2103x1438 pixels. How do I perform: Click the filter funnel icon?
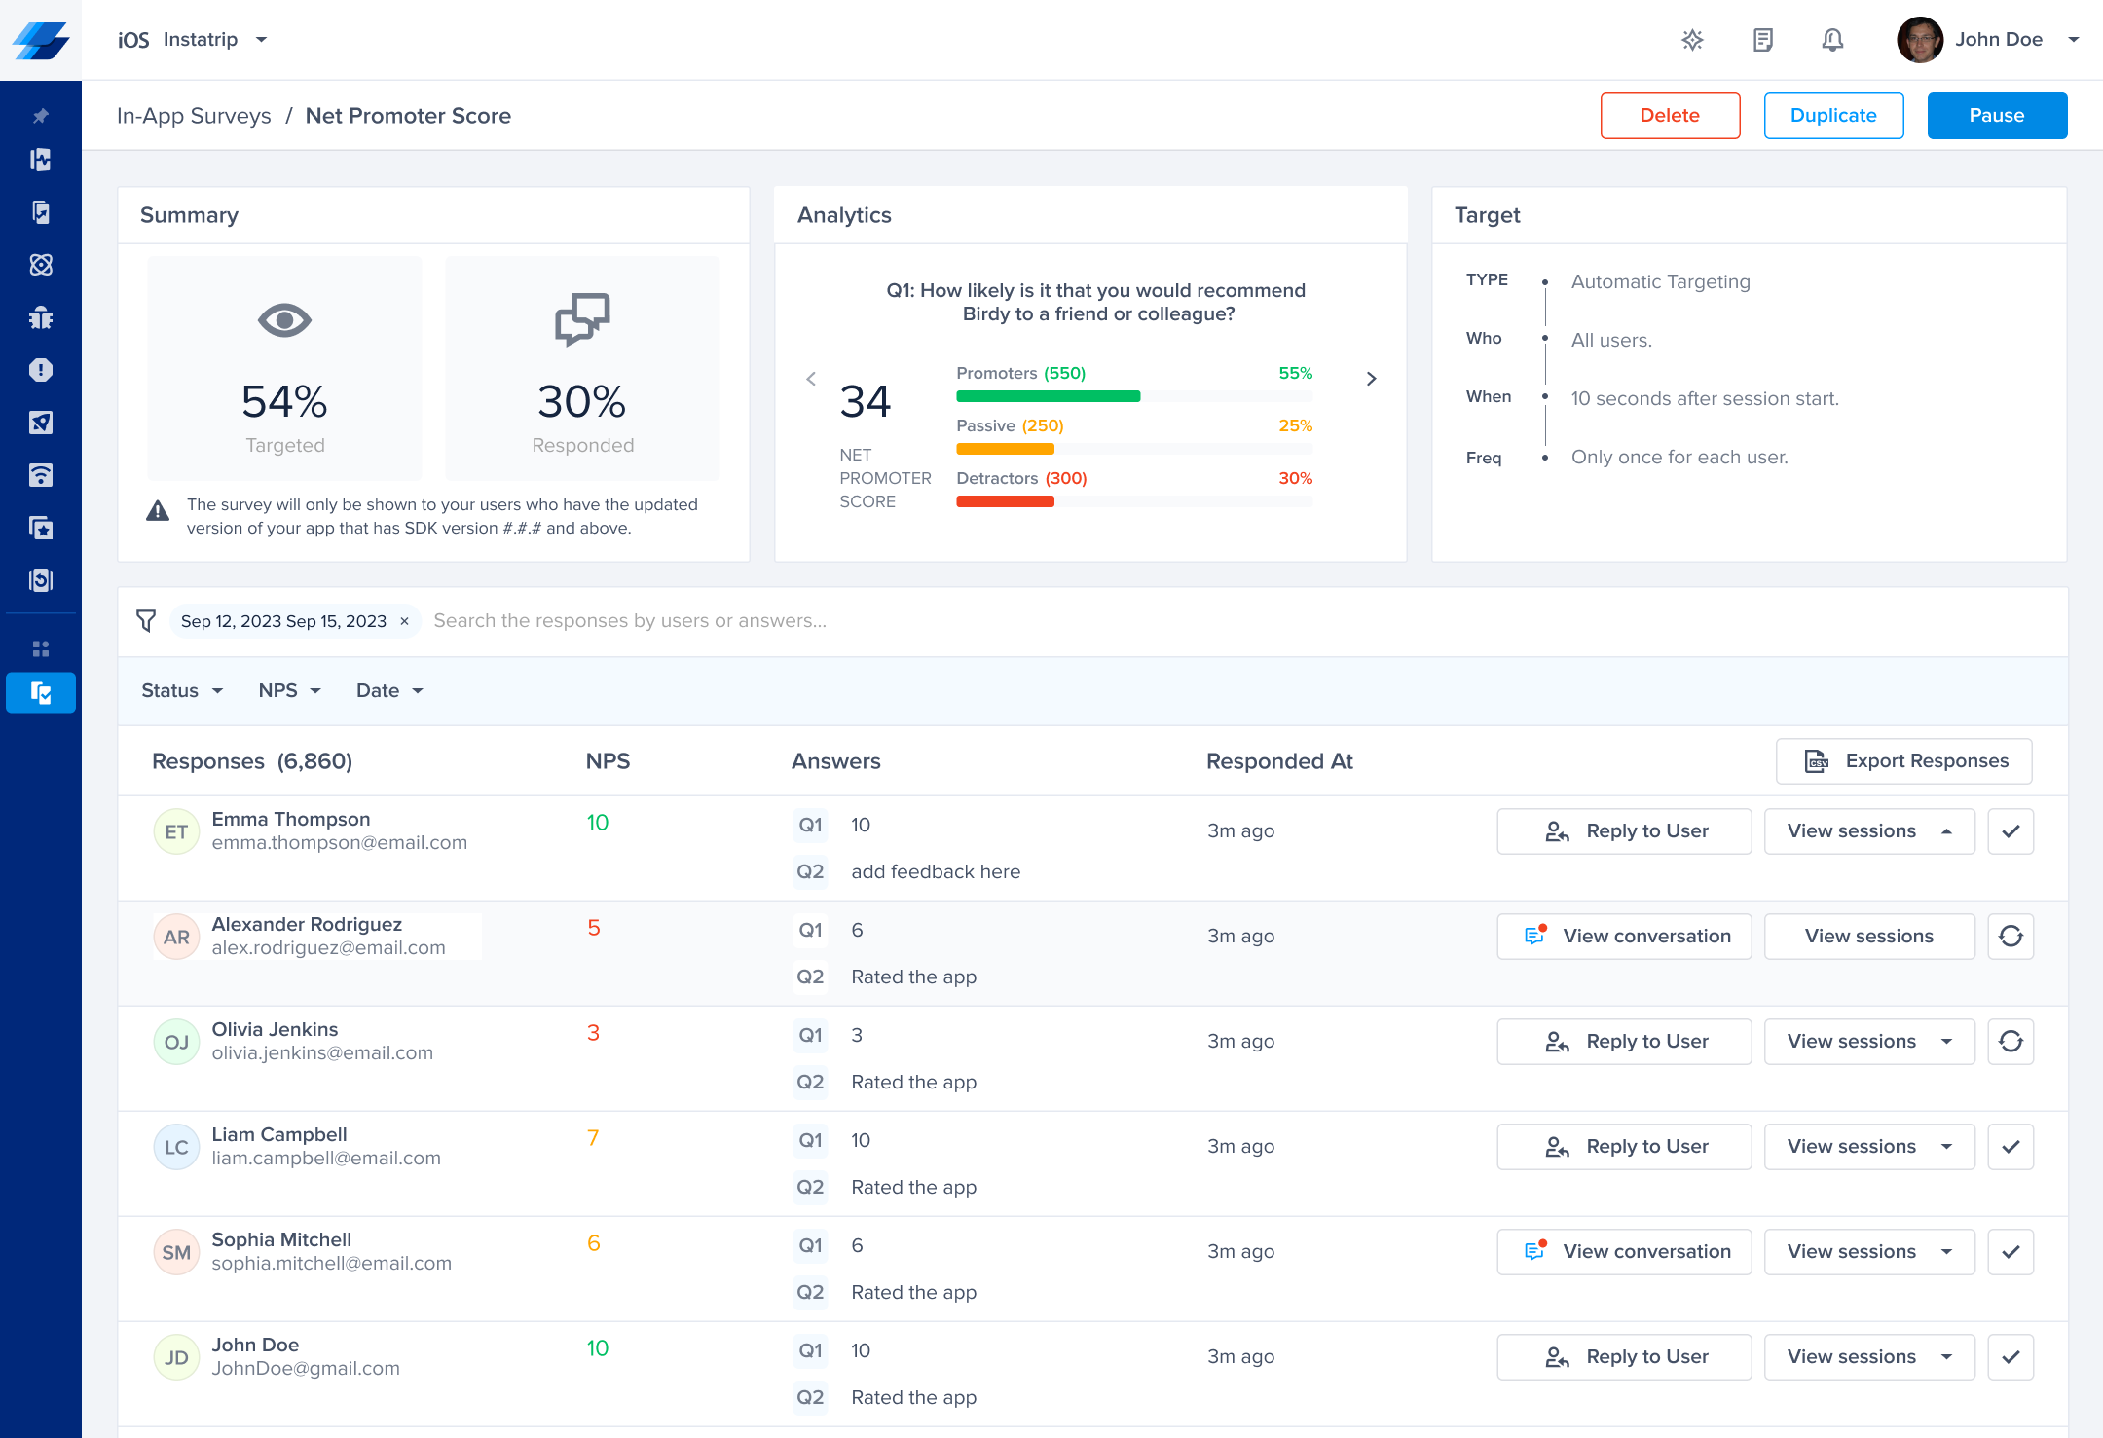[x=146, y=621]
